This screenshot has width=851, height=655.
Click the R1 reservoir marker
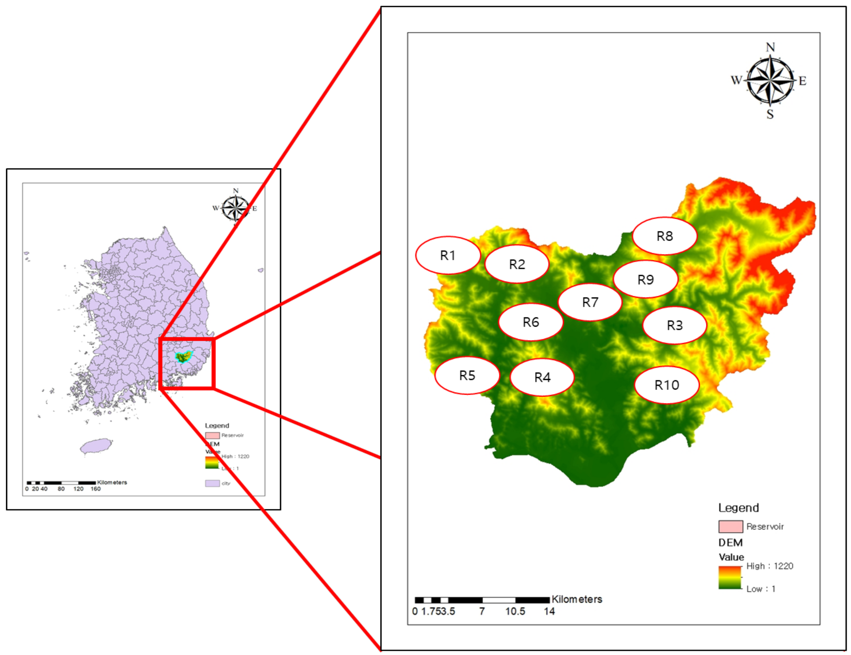[x=448, y=256]
